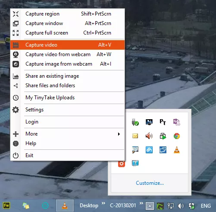Collapse the hidden icons tray arrow

(150, 206)
